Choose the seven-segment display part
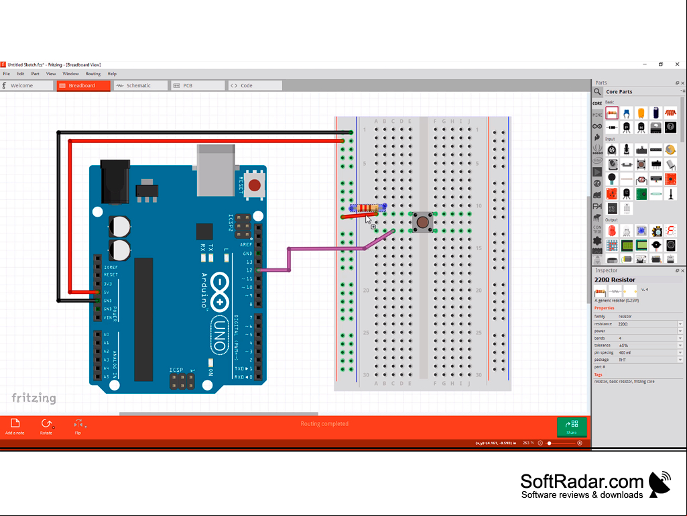The image size is (687, 516). 670,231
